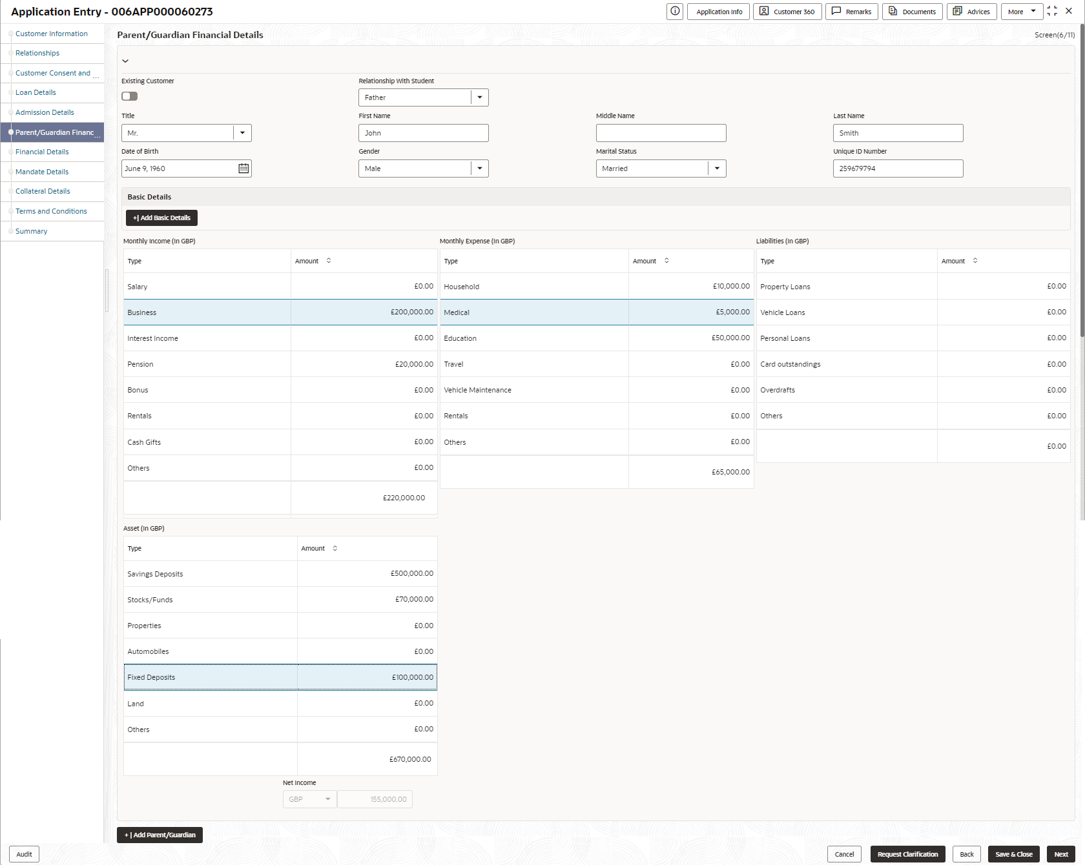Open the Net Income currency dropdown
Viewport: 1085px width, 867px height.
309,799
